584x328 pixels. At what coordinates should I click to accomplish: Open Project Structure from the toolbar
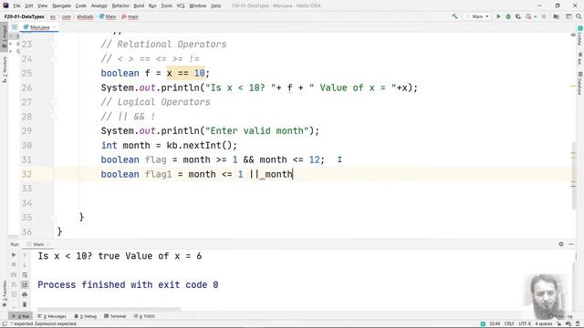pos(556,16)
